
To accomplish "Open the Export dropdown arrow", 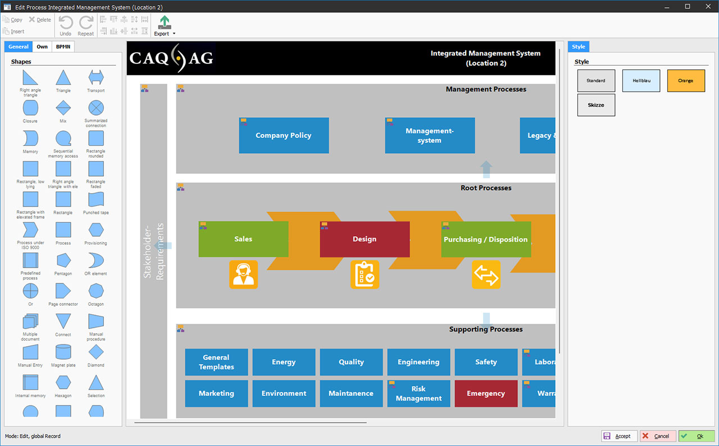I will [x=174, y=34].
